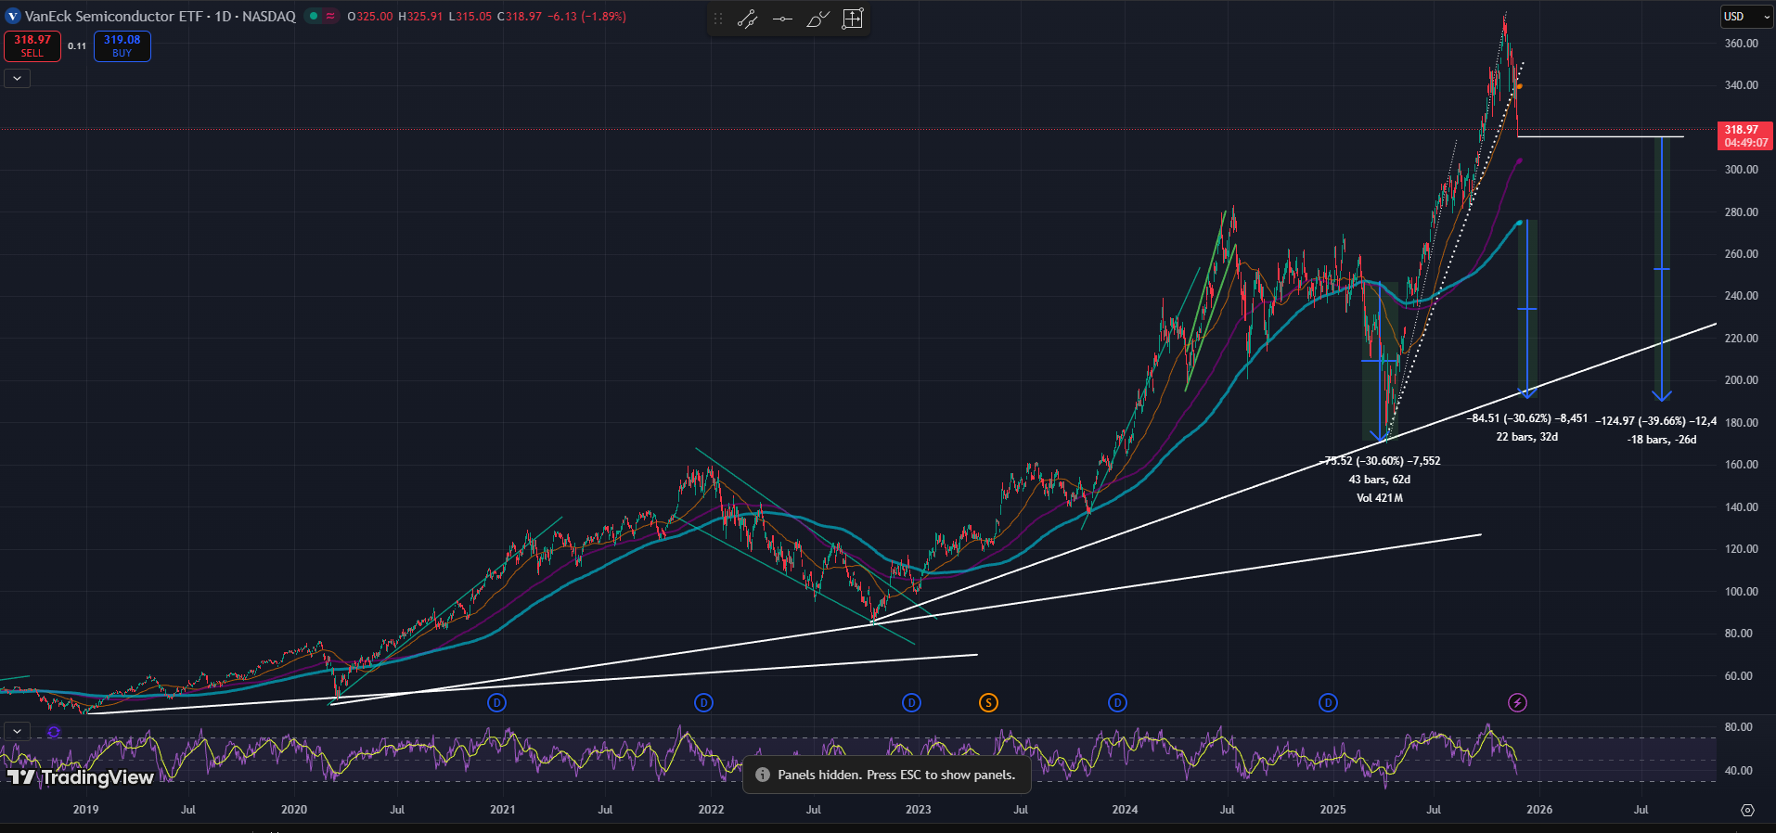Click the 260.00 price scale label
This screenshot has height=833, width=1776.
coord(1741,254)
